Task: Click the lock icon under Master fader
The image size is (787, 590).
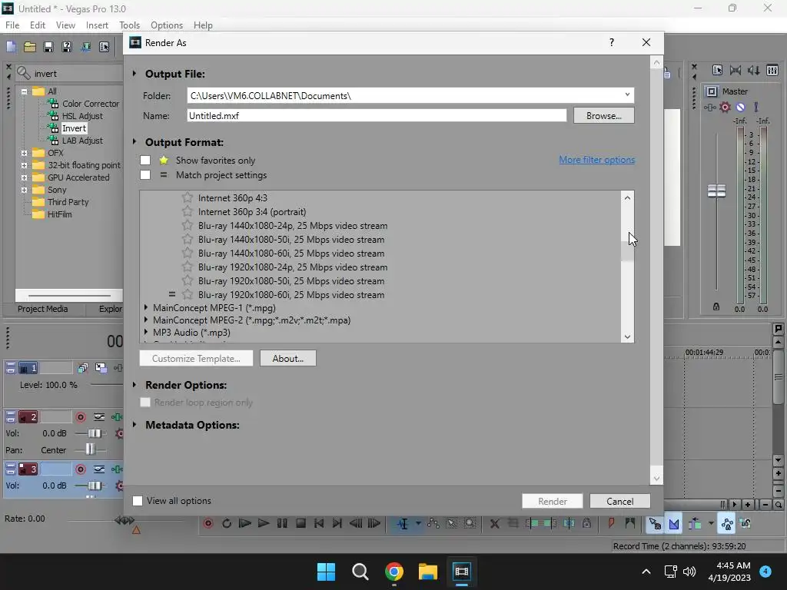Action: 716,307
